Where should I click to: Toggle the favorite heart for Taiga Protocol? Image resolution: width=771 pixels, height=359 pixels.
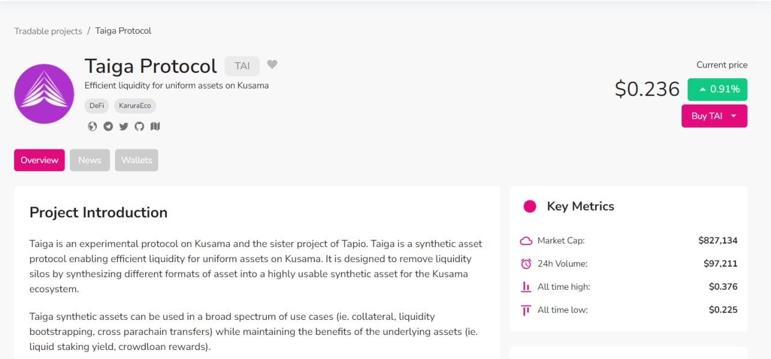coord(272,64)
